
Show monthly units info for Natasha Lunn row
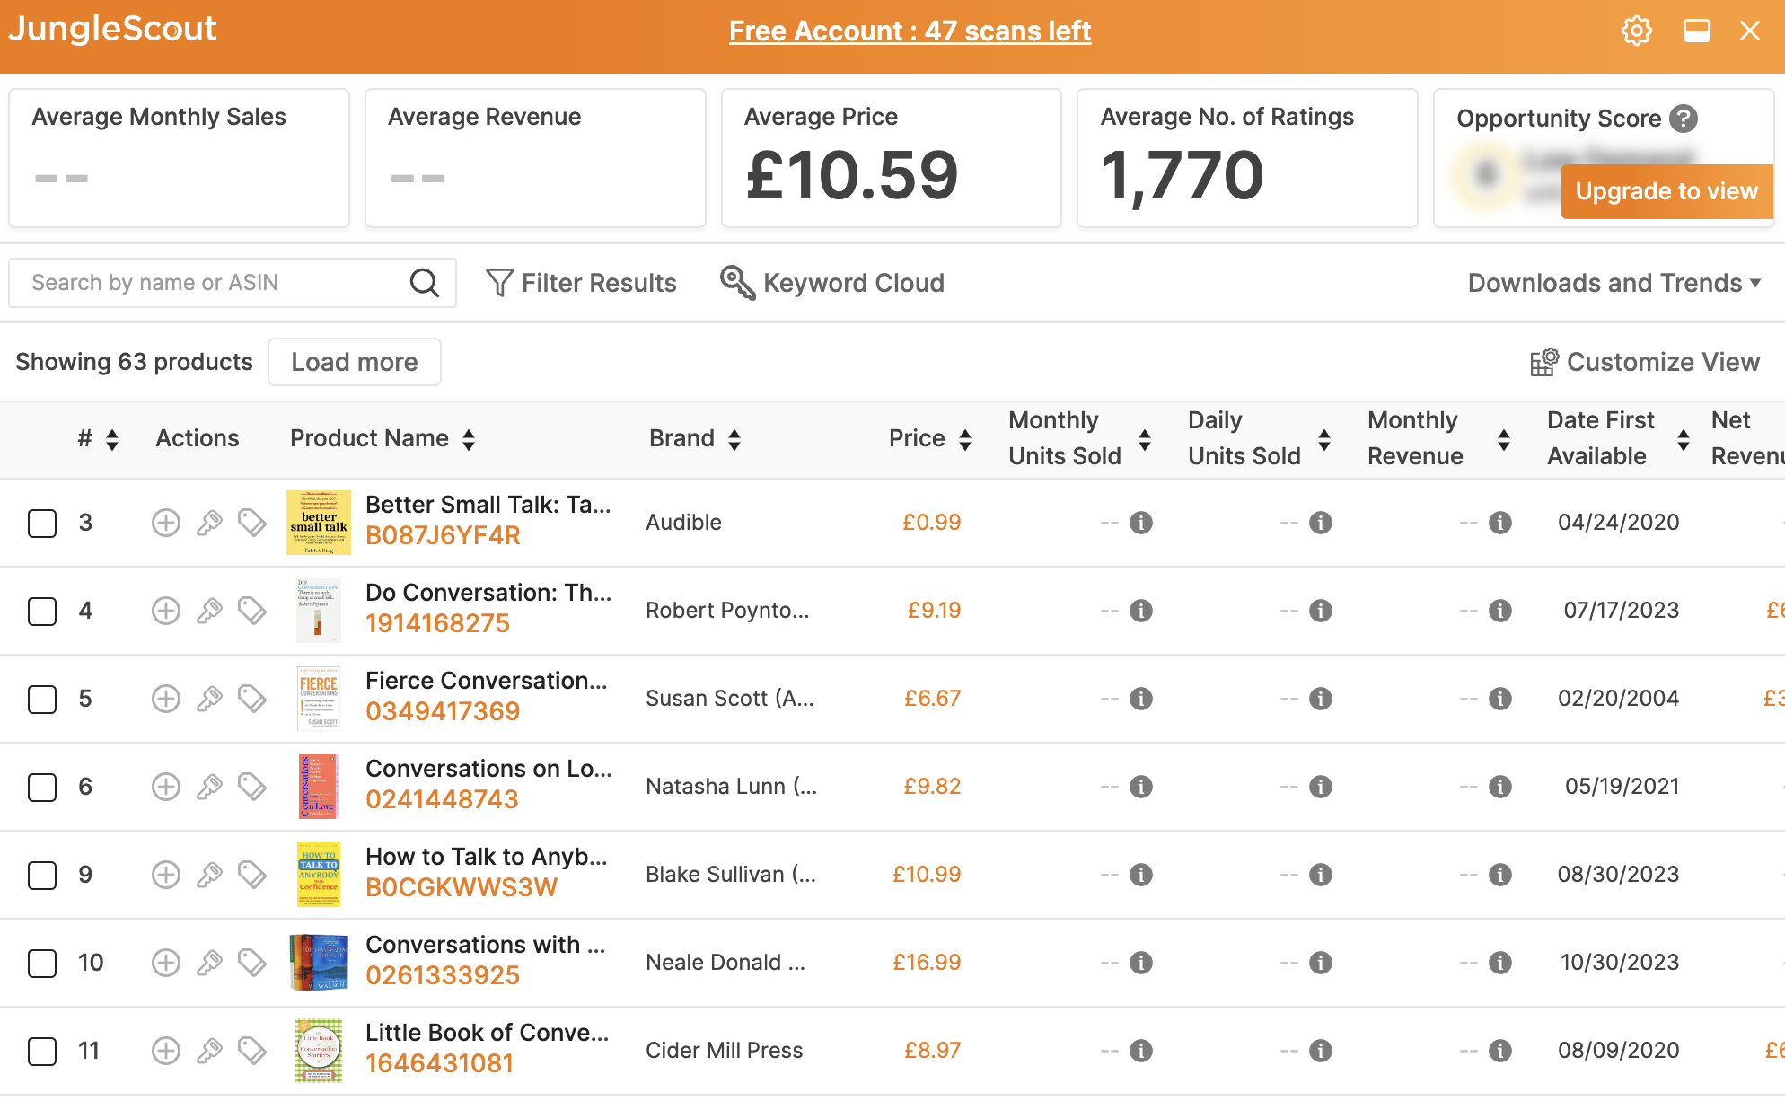coord(1141,787)
